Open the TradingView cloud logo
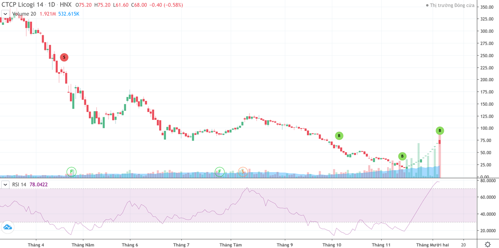 [x=7, y=227]
